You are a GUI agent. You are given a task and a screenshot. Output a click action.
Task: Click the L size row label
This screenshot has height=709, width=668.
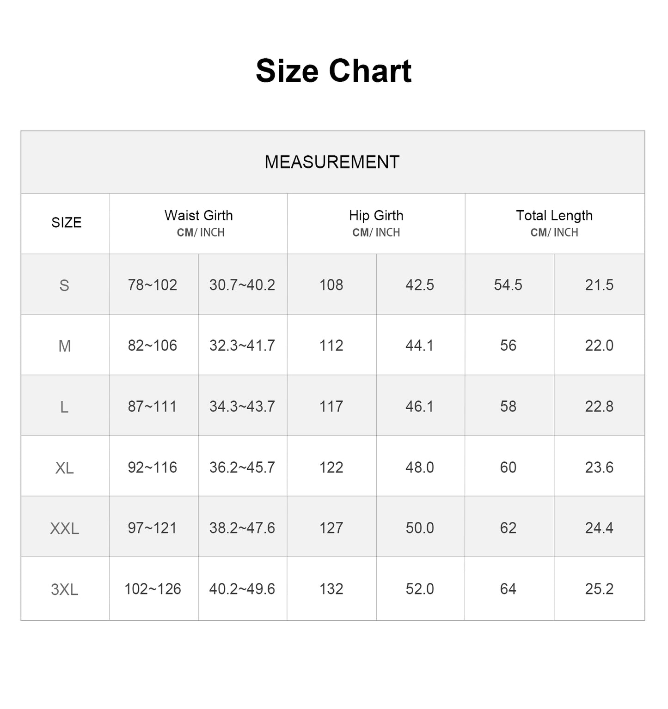pos(64,407)
